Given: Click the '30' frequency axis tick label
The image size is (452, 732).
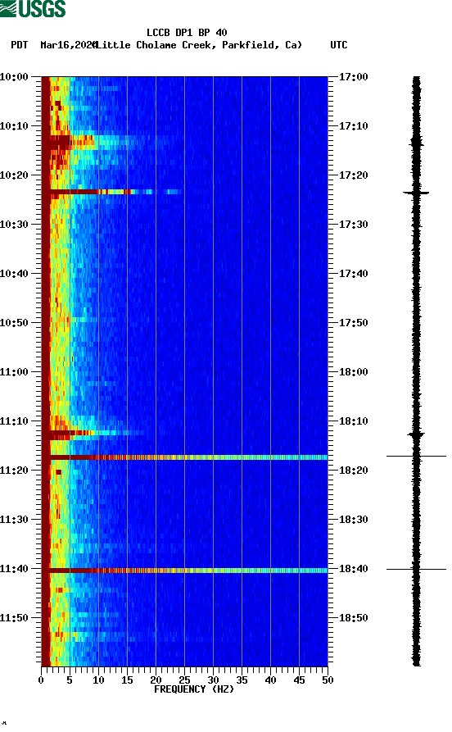Looking at the screenshot, I should 213,680.
